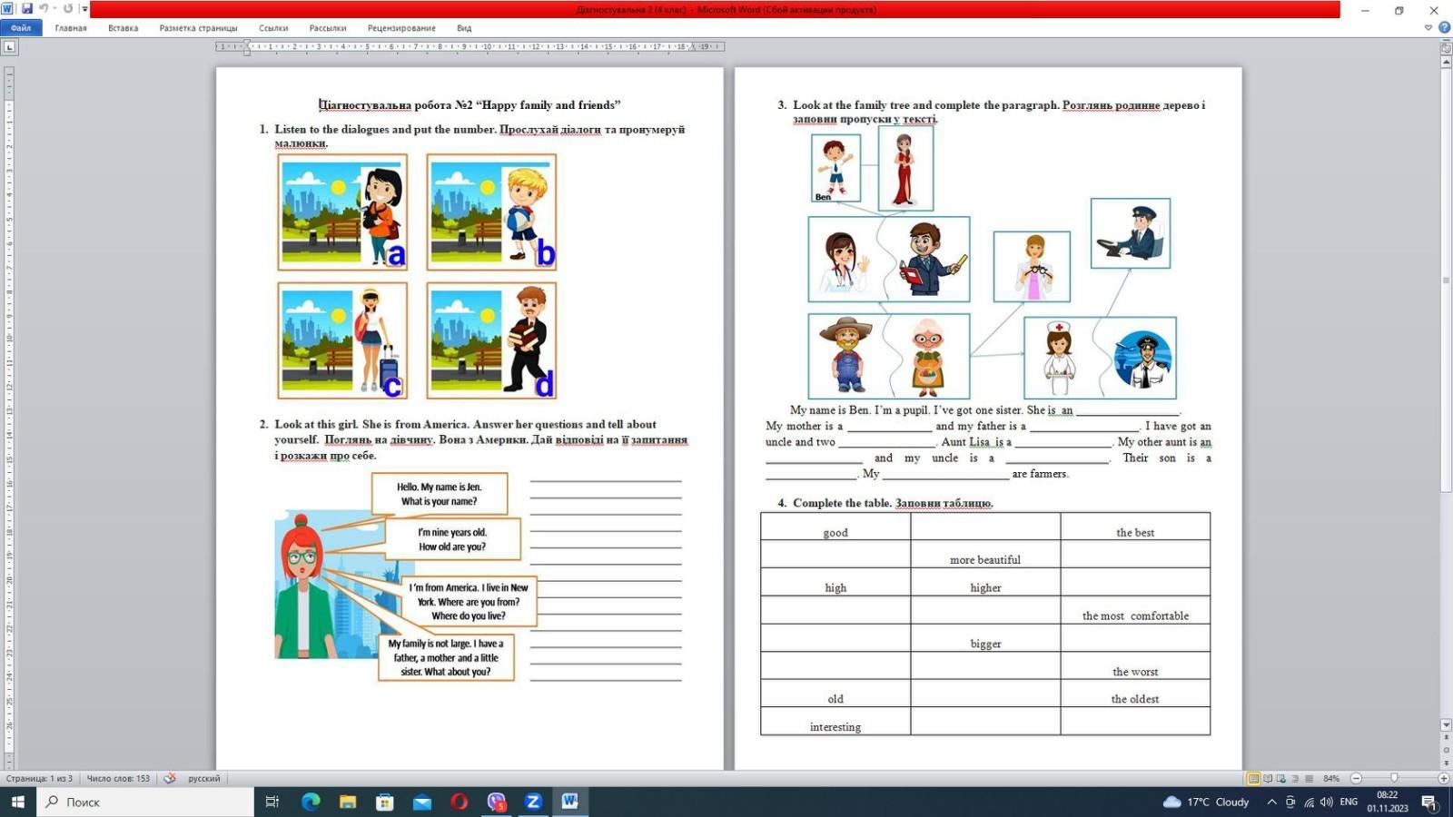Open Microsoft Edge from the taskbar
Image resolution: width=1453 pixels, height=817 pixels.
pos(311,802)
